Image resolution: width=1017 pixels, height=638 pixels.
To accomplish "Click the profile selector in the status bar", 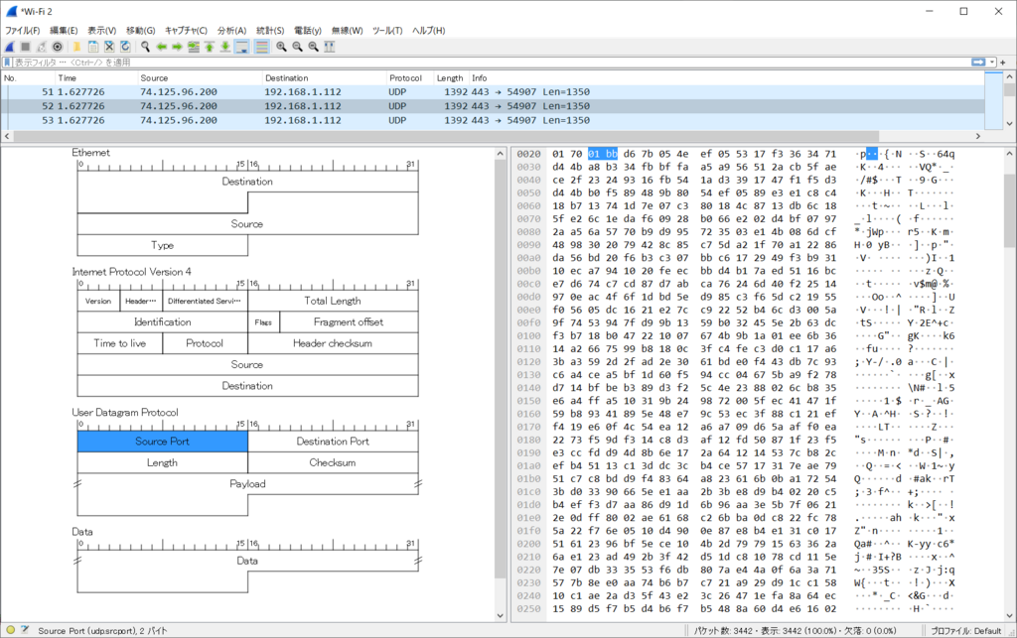I will [967, 630].
